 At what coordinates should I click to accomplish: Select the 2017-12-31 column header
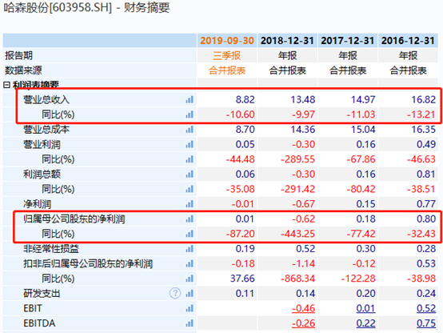(x=348, y=41)
